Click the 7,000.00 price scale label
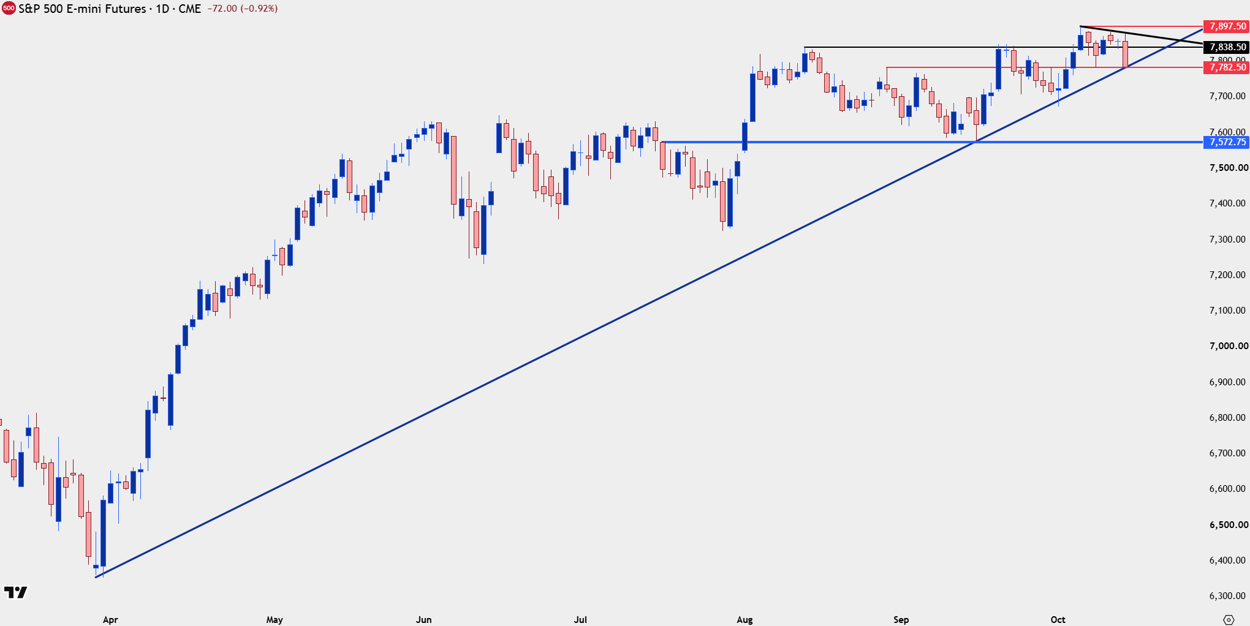This screenshot has height=626, width=1250. (x=1227, y=346)
